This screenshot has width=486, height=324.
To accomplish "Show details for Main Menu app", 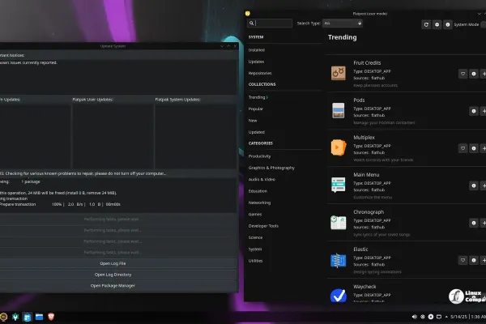I will [474, 185].
